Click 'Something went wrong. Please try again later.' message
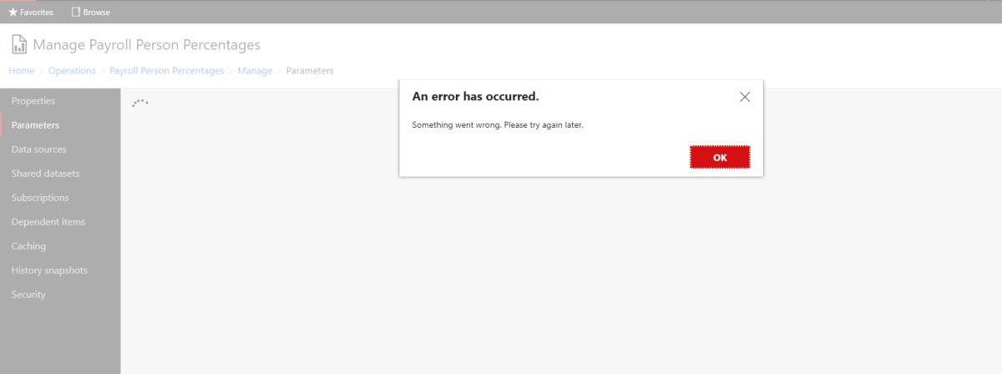This screenshot has height=374, width=1002. [x=498, y=124]
